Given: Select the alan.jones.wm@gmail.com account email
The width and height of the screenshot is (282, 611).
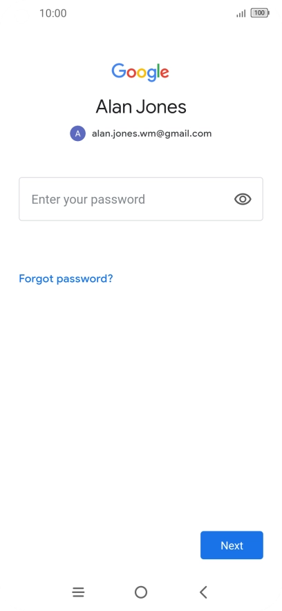Looking at the screenshot, I should click(151, 133).
